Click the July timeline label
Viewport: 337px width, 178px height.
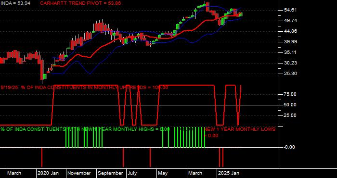click(132, 173)
